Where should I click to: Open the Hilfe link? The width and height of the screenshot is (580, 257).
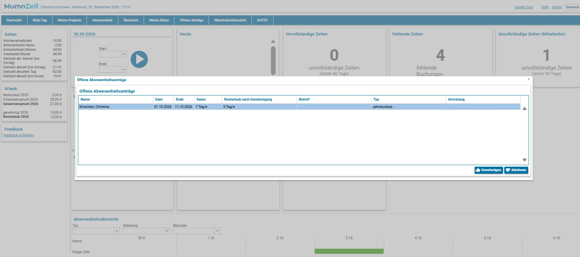click(x=545, y=7)
